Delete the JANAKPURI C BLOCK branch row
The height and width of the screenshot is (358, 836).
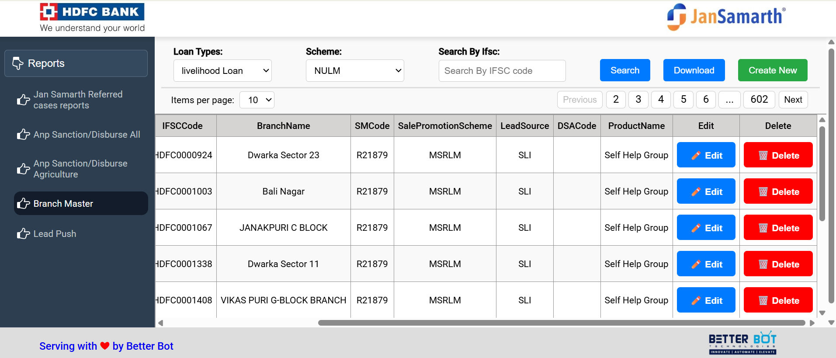(778, 228)
